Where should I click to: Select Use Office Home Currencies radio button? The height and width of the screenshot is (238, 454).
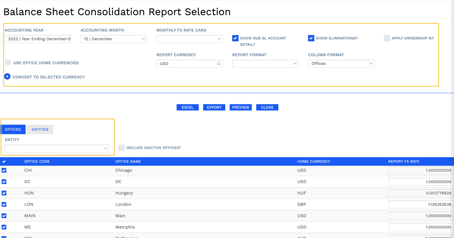[8, 62]
